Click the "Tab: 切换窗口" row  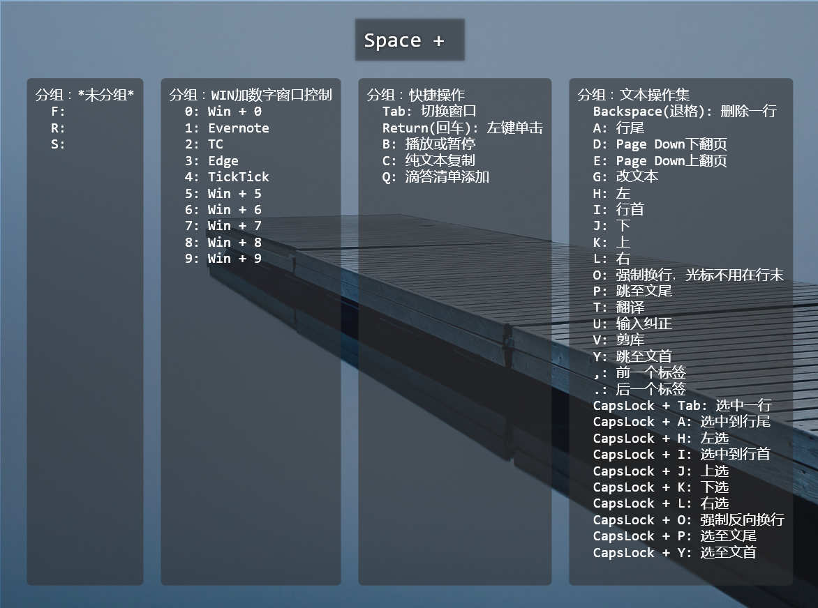[x=429, y=112]
